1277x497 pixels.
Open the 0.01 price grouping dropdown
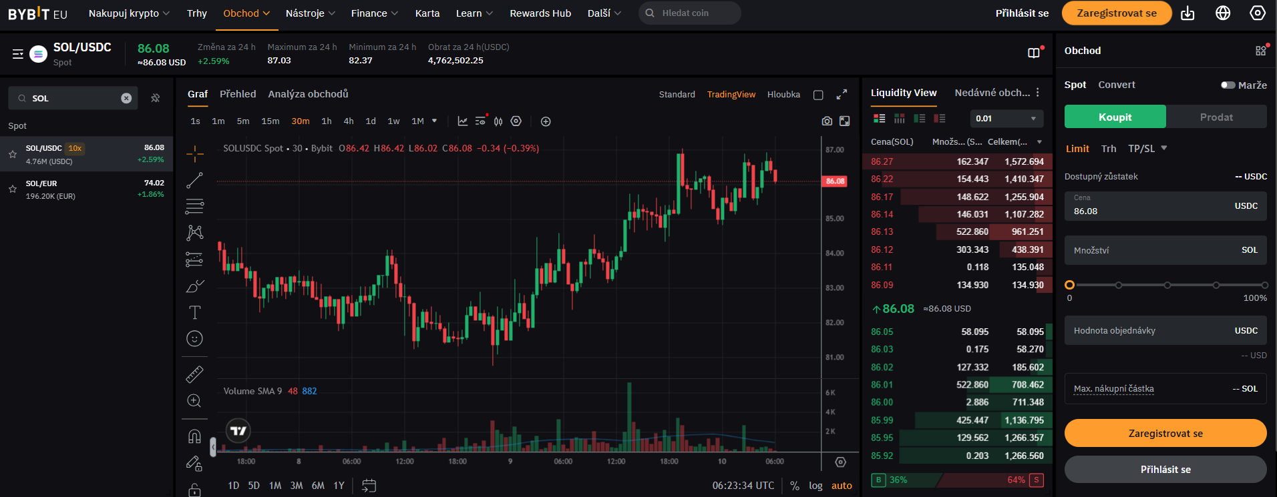coord(1006,119)
